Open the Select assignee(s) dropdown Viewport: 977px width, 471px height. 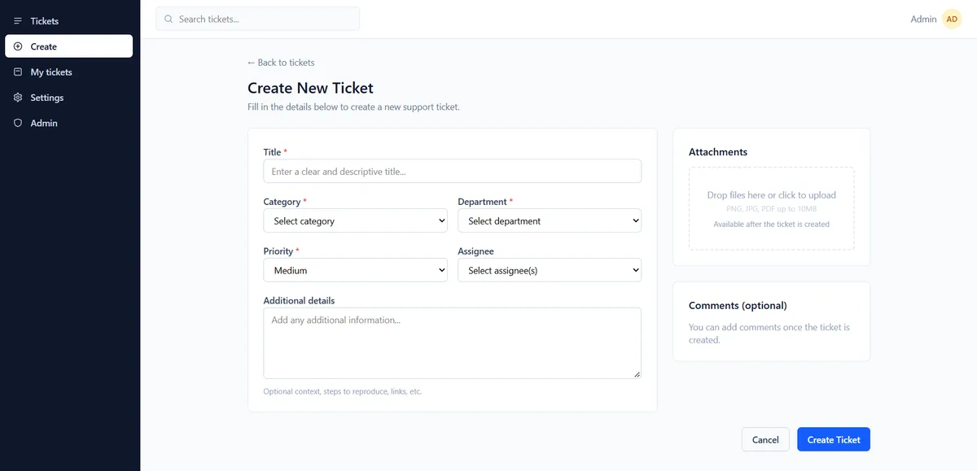coord(550,270)
